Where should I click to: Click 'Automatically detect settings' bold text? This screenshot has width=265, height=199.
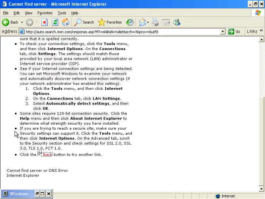pyautogui.click(x=78, y=103)
